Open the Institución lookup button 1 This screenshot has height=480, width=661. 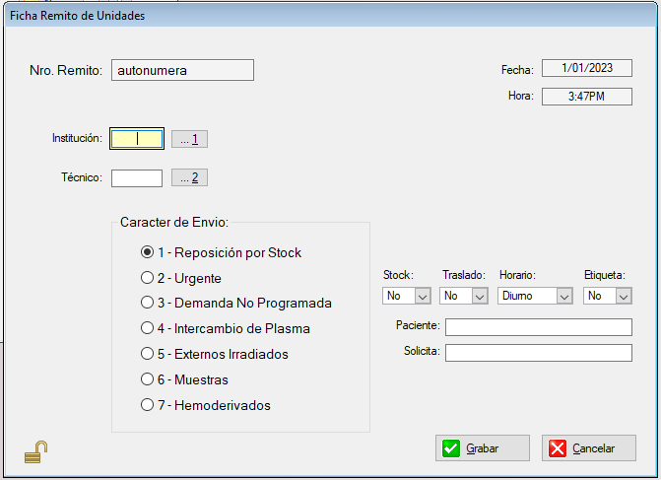[189, 139]
